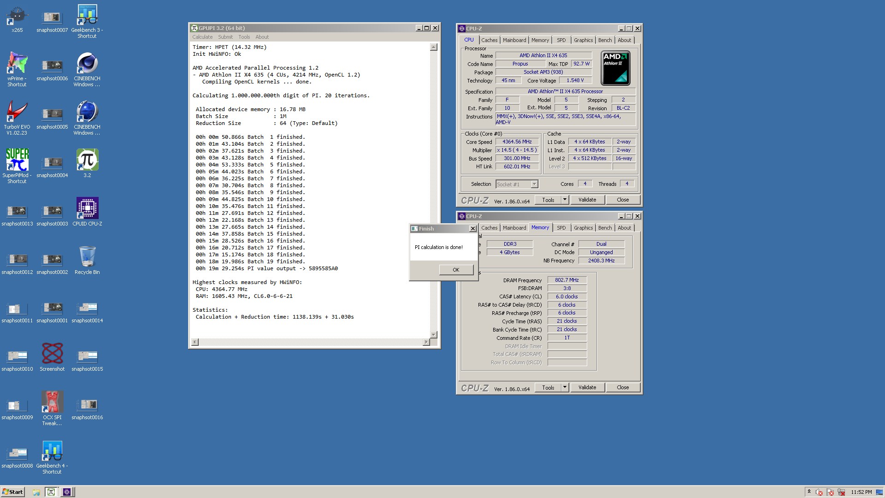Image resolution: width=885 pixels, height=498 pixels.
Task: Click Close in bottom CPU-Z window
Action: [623, 387]
